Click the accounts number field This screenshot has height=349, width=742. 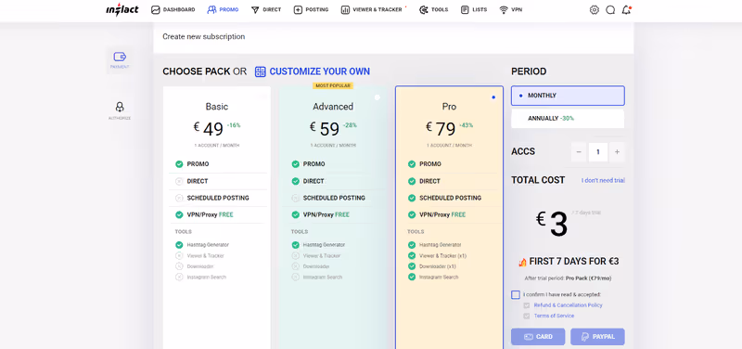pos(598,152)
